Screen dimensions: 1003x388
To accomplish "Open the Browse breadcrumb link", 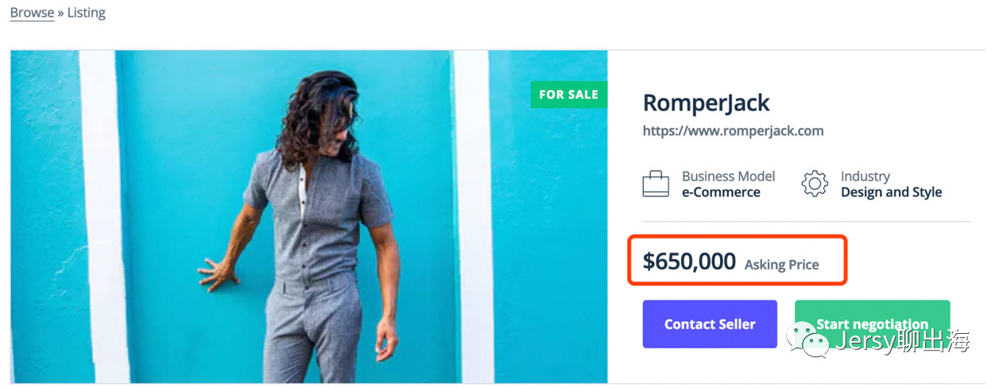I will pos(32,13).
